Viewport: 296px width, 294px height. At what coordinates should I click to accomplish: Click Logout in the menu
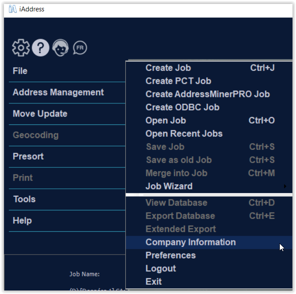(x=160, y=269)
